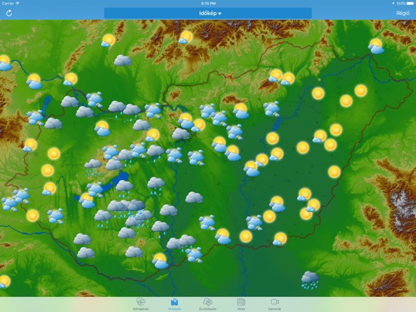Tap the sun-cloud icon over the northern brown mountains
The height and width of the screenshot is (312, 416).
coord(185,37)
